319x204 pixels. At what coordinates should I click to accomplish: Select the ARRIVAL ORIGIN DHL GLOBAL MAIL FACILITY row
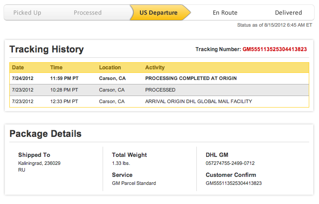[x=198, y=101]
